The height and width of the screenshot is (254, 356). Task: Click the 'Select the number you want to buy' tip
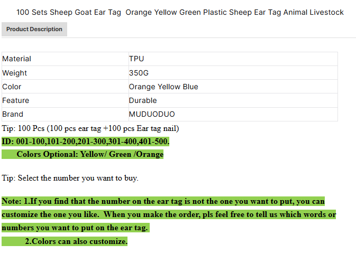(70, 178)
